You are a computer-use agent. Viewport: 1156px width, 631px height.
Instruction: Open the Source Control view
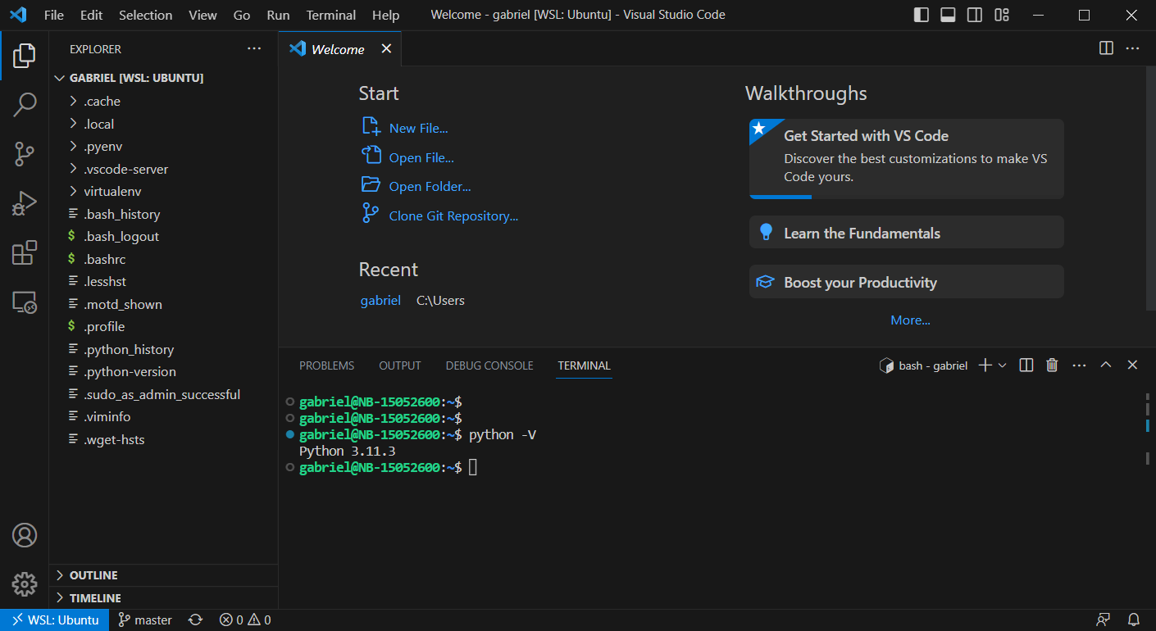[x=25, y=154]
